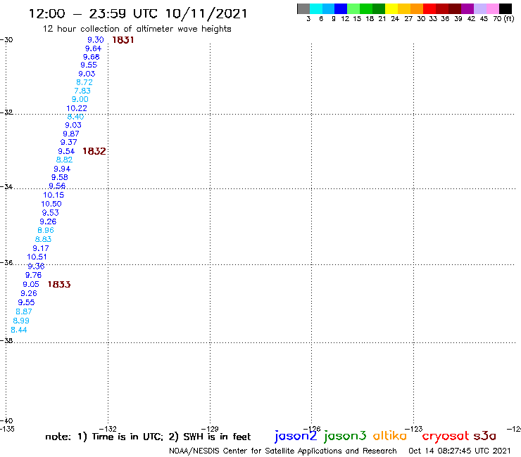Image resolution: width=521 pixels, height=457 pixels.
Task: Click the 9.76 wave height value
Action: (34, 275)
